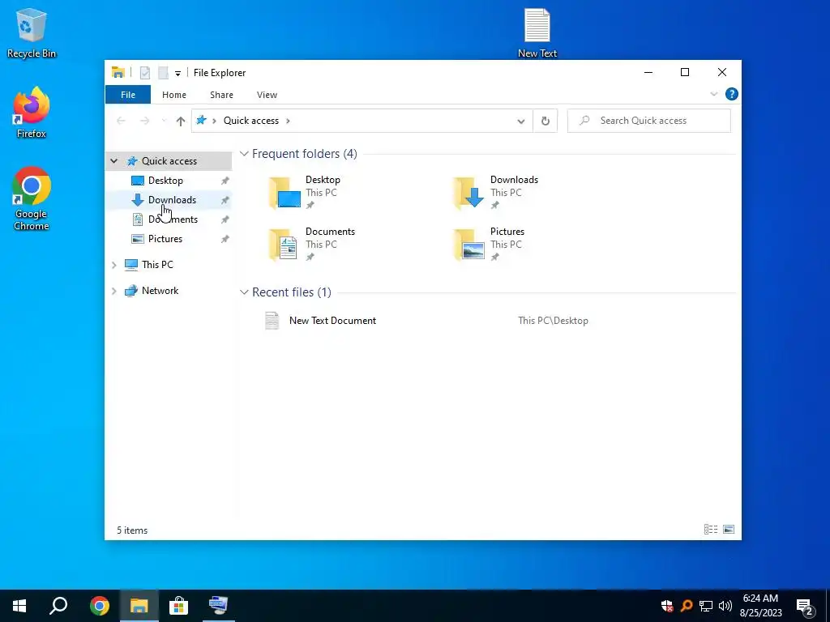Expand This PC tree node

[x=113, y=265]
